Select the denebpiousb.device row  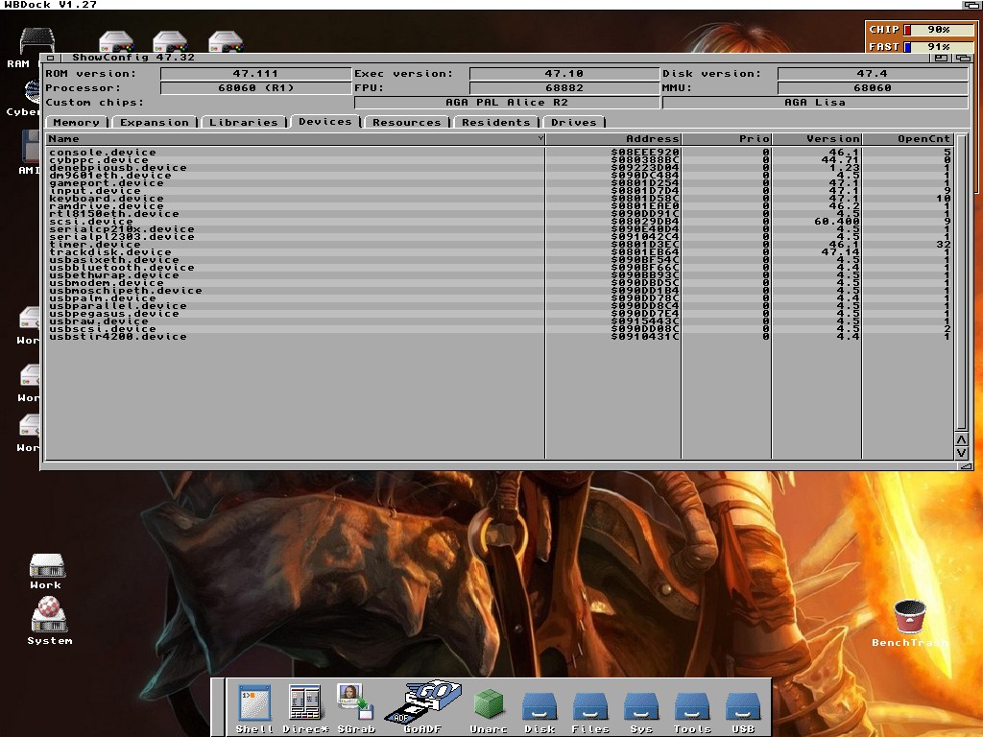(x=499, y=168)
